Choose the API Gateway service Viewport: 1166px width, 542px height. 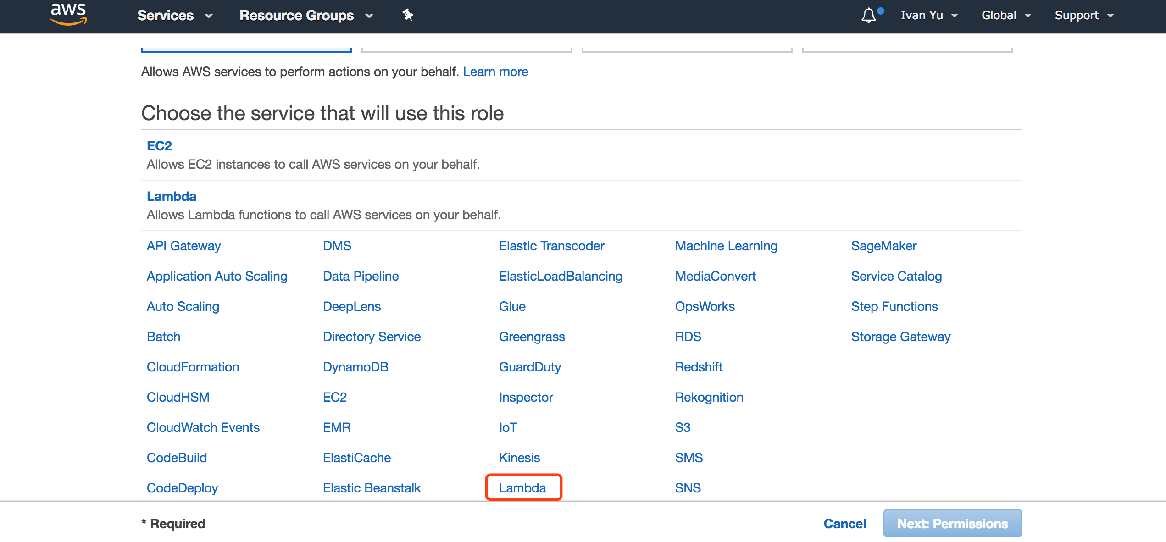coord(183,246)
